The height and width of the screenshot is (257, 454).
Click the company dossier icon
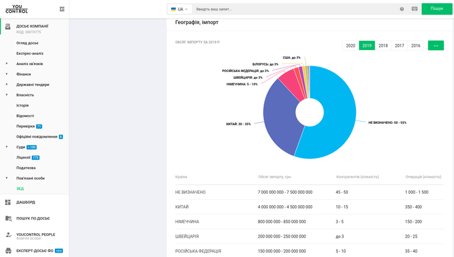(x=8, y=26)
